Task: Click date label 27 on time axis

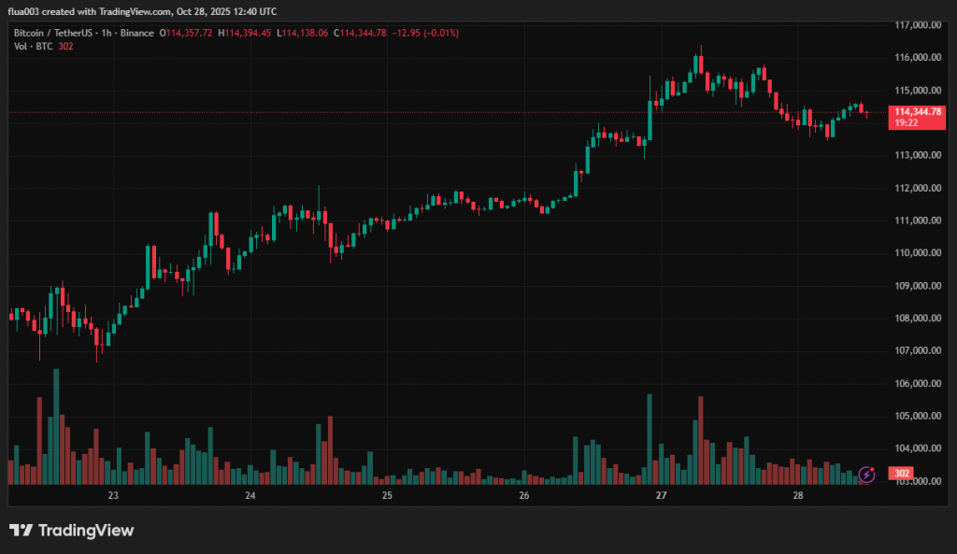Action: [661, 495]
